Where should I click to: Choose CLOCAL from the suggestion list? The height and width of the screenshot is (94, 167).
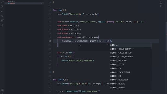(x=130, y=45)
